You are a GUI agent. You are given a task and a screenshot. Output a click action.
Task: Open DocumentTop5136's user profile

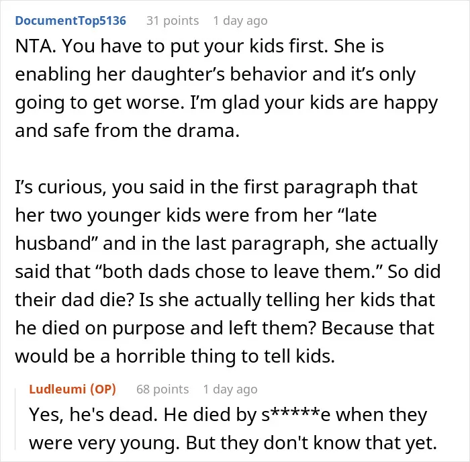tap(70, 21)
